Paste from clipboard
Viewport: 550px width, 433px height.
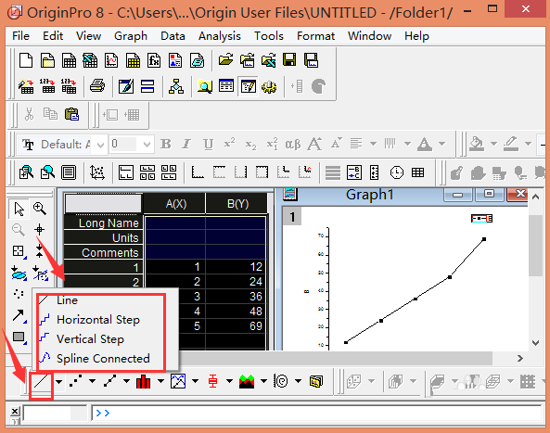tap(71, 114)
